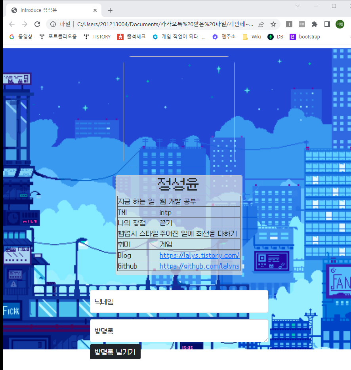This screenshot has width=351, height=370.
Task: Click the 방명록 남기기 button
Action: (115, 352)
